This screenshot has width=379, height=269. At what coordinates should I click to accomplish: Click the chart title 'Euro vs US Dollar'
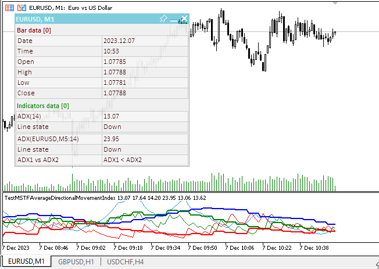pyautogui.click(x=90, y=8)
